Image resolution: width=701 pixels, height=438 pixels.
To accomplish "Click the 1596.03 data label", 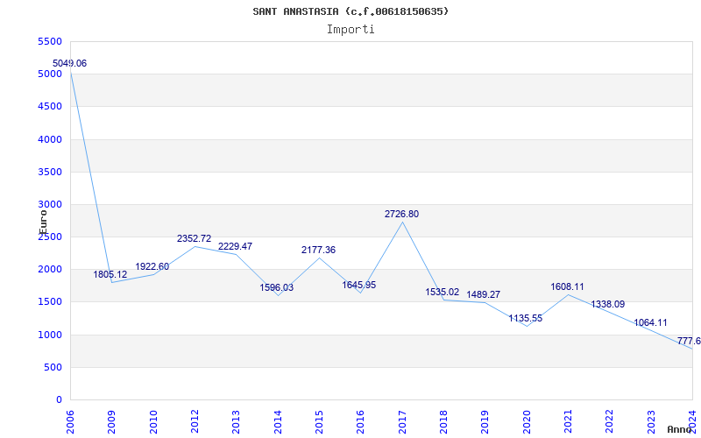I will click(x=277, y=288).
